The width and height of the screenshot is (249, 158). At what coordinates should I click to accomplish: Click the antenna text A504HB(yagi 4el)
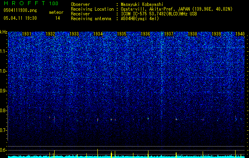pyautogui.click(x=140, y=19)
